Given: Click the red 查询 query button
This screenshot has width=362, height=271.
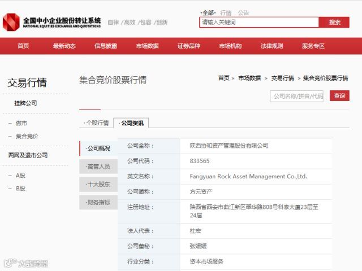Looking at the screenshot, I should (x=339, y=95).
